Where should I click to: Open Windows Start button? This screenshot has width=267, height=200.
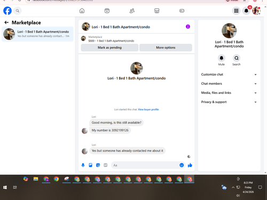[x=5, y=187]
